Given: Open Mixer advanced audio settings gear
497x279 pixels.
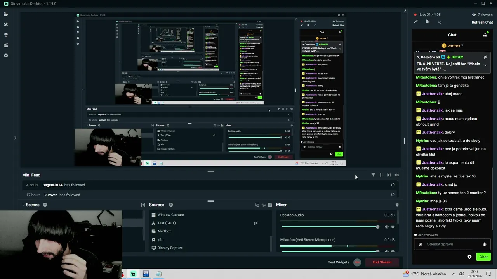Looking at the screenshot, I should [397, 205].
